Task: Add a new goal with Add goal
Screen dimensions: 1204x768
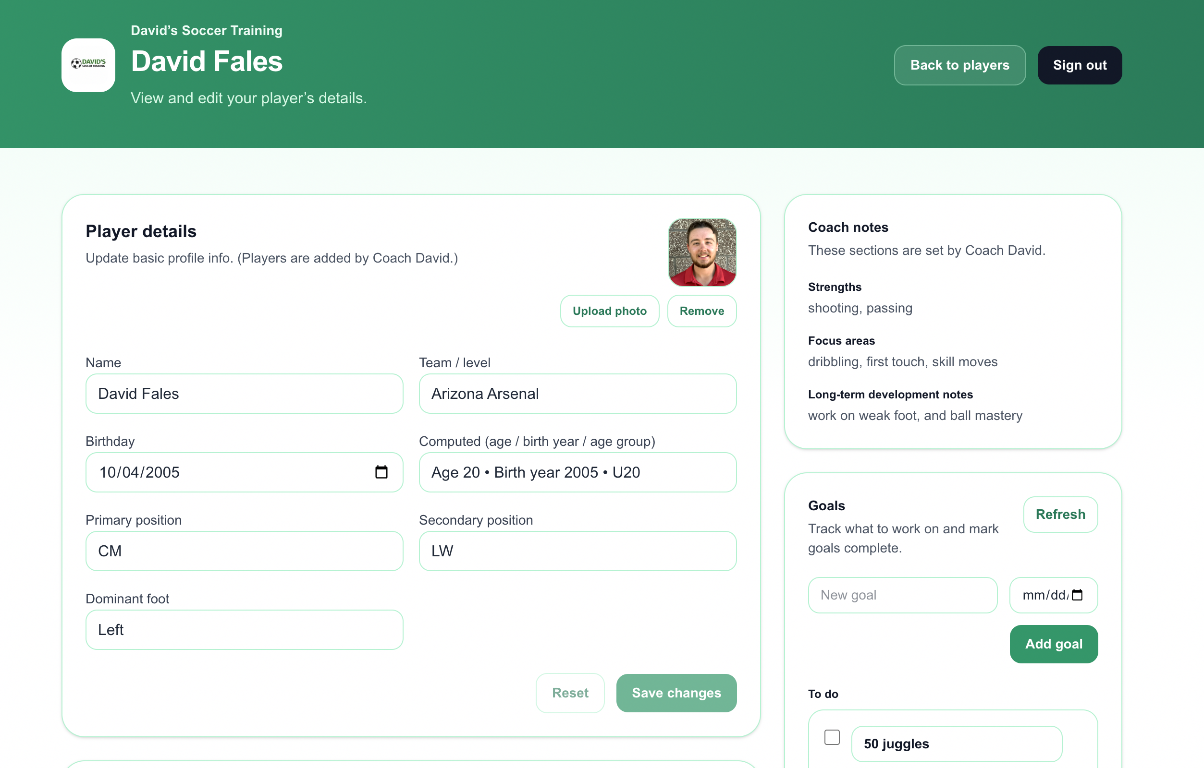Action: (1054, 644)
